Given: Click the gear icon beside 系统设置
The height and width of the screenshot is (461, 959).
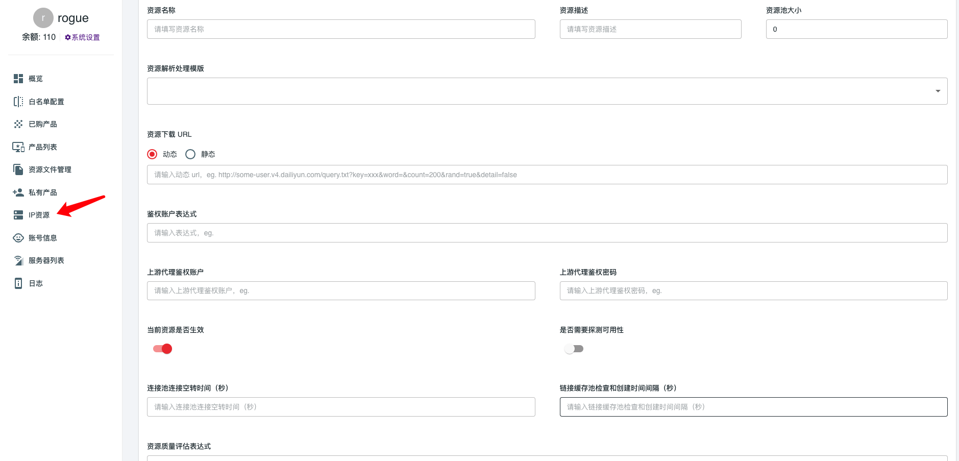Looking at the screenshot, I should 67,37.
